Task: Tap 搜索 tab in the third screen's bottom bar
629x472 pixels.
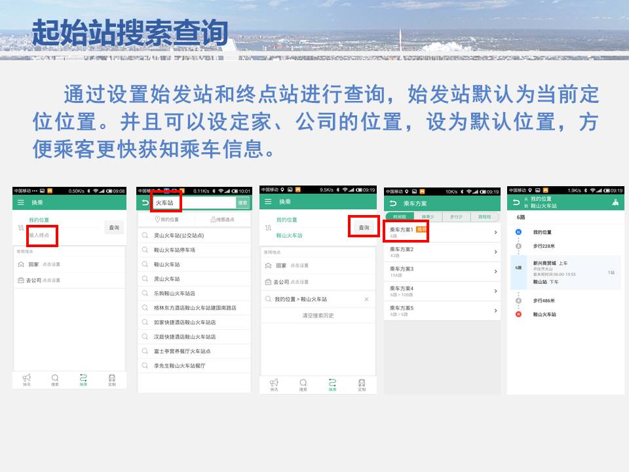Action: pos(303,384)
